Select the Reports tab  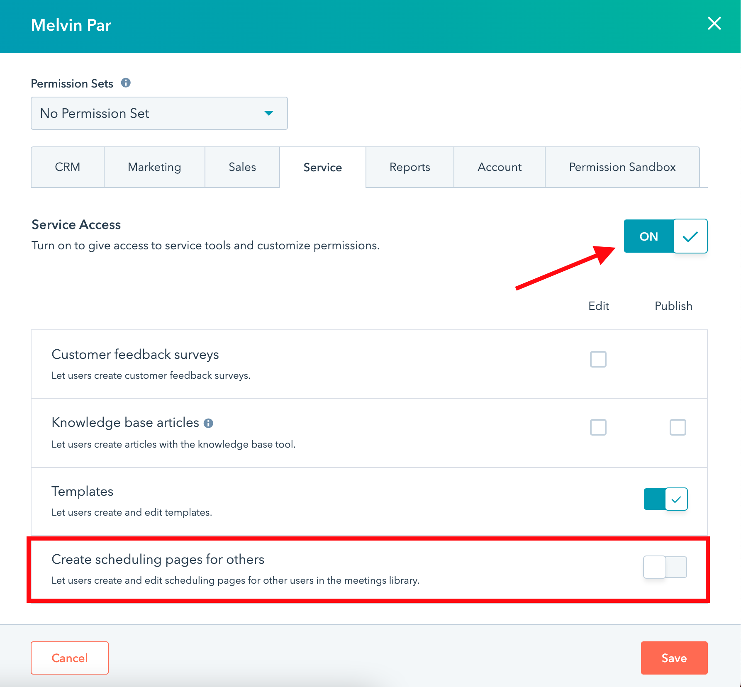click(x=410, y=167)
